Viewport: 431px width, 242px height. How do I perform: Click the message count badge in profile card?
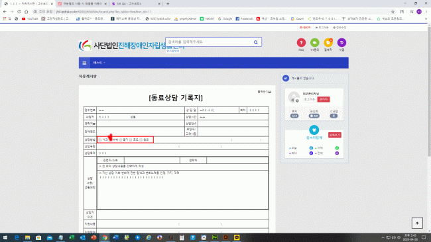pyautogui.click(x=294, y=116)
